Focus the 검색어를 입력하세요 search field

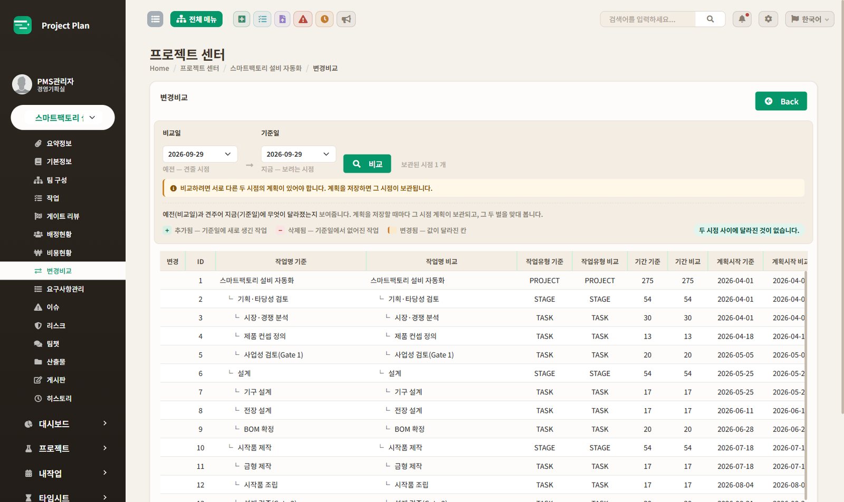(x=648, y=19)
